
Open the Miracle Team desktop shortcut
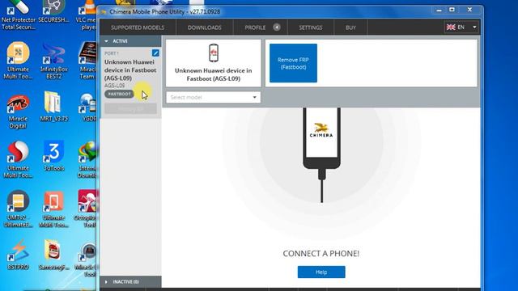pos(87,61)
